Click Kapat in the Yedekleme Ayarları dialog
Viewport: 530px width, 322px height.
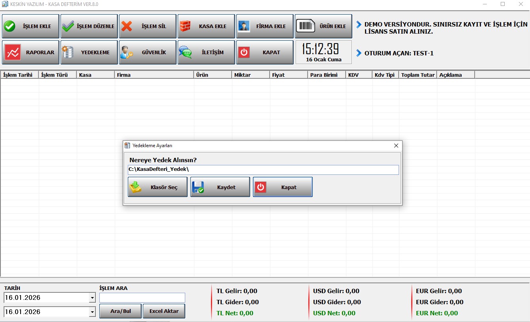283,187
